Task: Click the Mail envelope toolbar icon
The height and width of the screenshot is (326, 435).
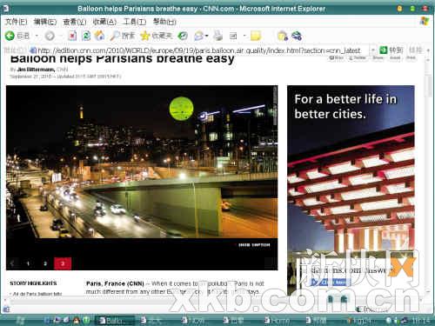Action: 198,36
